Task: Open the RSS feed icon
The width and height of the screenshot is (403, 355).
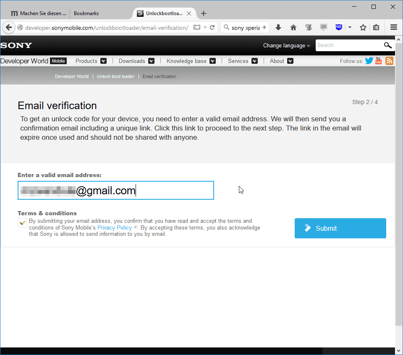Action: point(389,61)
